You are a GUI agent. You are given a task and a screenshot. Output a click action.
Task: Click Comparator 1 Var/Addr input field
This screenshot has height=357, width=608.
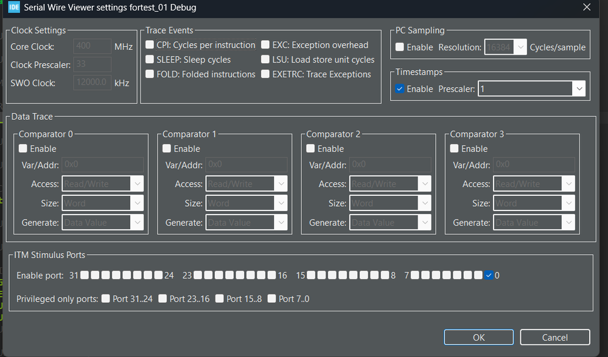point(246,164)
